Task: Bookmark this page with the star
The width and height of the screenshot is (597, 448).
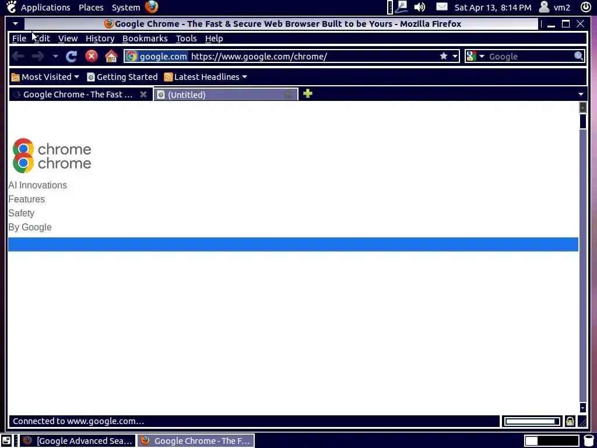Action: [444, 57]
